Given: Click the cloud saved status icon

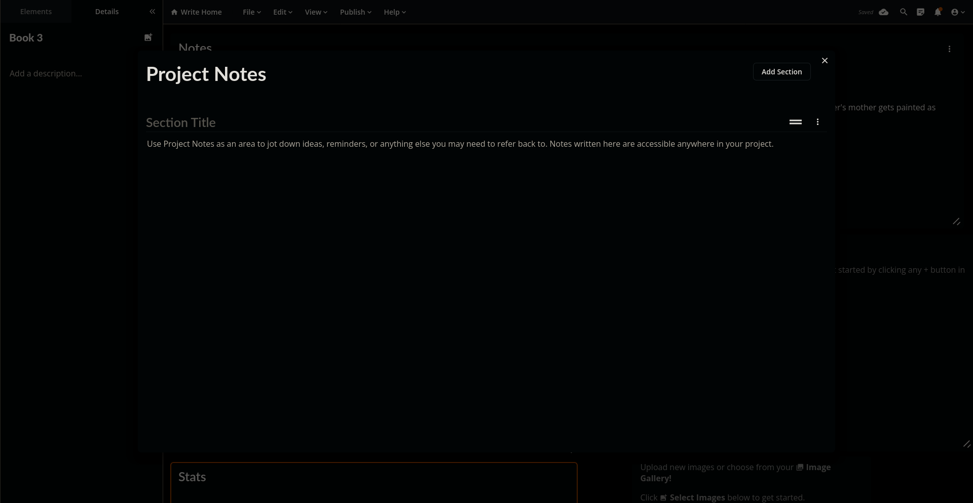Looking at the screenshot, I should tap(883, 12).
